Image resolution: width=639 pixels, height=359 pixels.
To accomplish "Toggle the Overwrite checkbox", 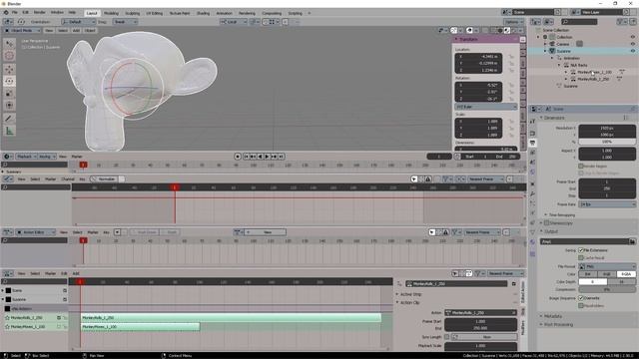I will (581, 298).
